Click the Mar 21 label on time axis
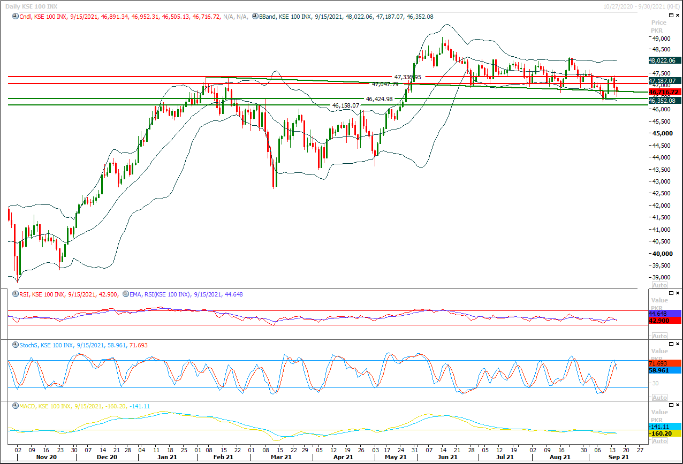The height and width of the screenshot is (464, 683). (282, 458)
